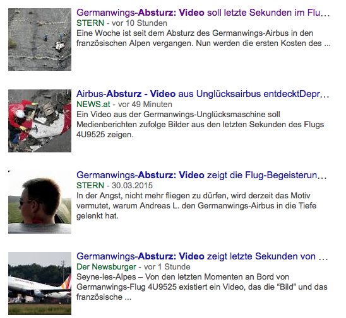The image size is (346, 318).
Task: Click the STERN source dated 30.03.2015
Action: (x=90, y=186)
